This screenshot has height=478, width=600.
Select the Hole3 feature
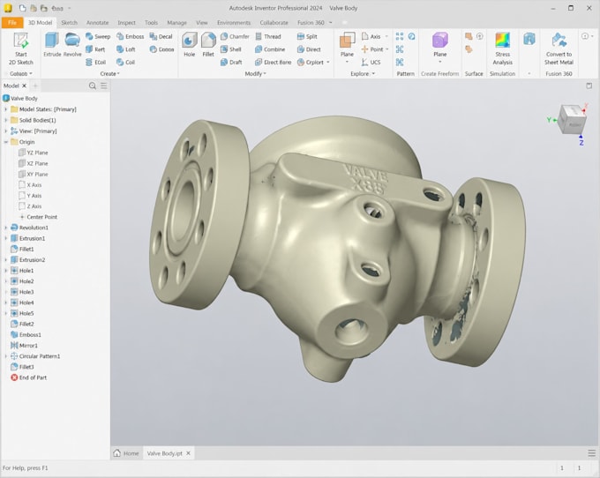22,292
